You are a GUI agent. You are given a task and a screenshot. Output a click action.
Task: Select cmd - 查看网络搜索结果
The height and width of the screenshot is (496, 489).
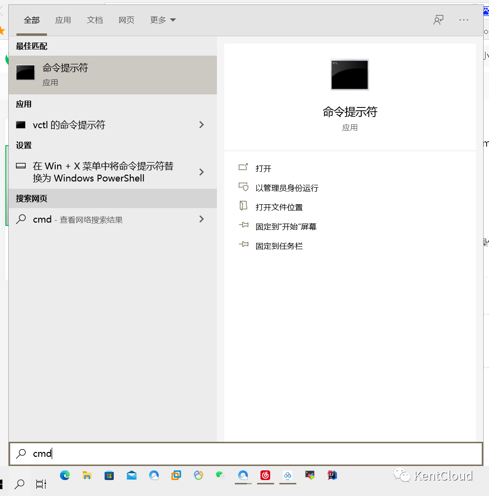point(113,219)
